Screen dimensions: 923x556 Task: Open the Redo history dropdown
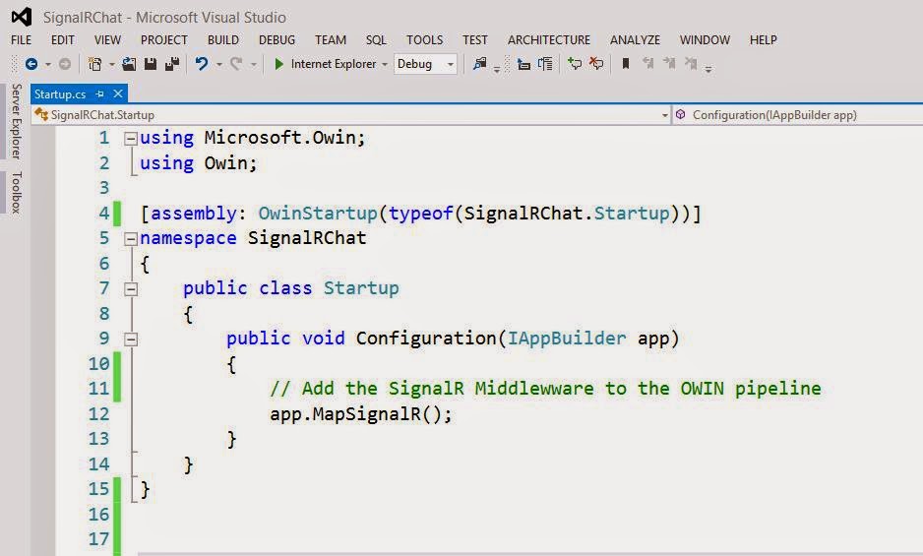[254, 64]
